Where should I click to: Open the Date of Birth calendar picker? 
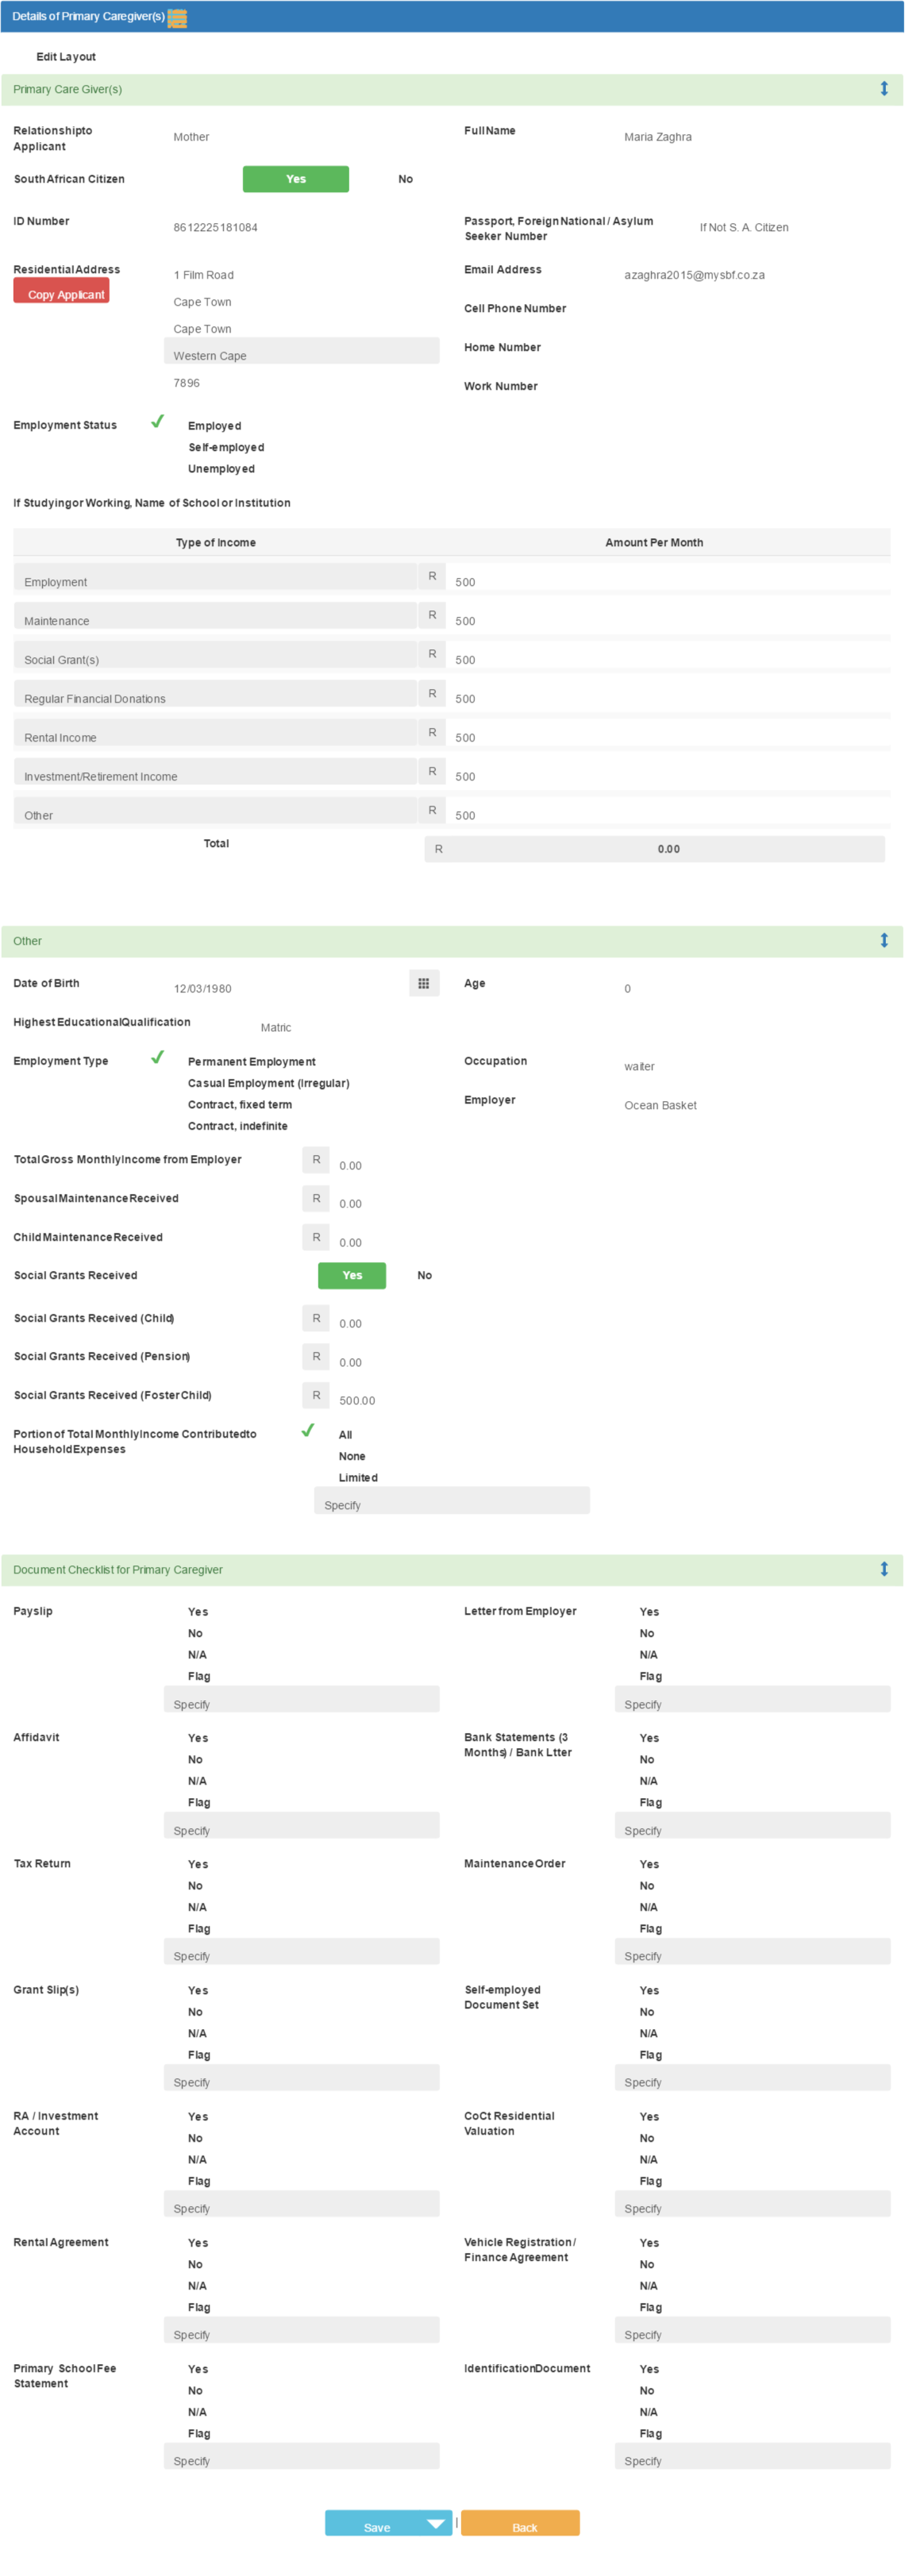tap(424, 984)
